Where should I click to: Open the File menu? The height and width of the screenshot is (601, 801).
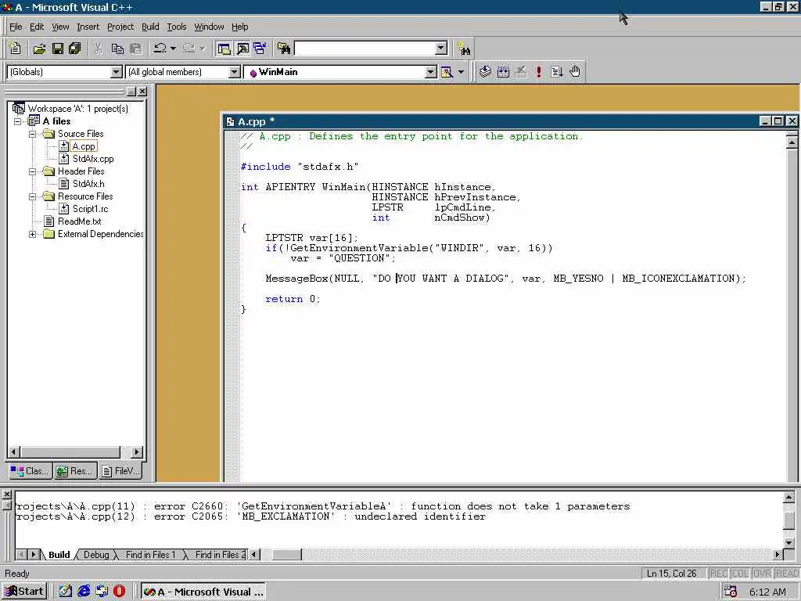click(x=16, y=27)
